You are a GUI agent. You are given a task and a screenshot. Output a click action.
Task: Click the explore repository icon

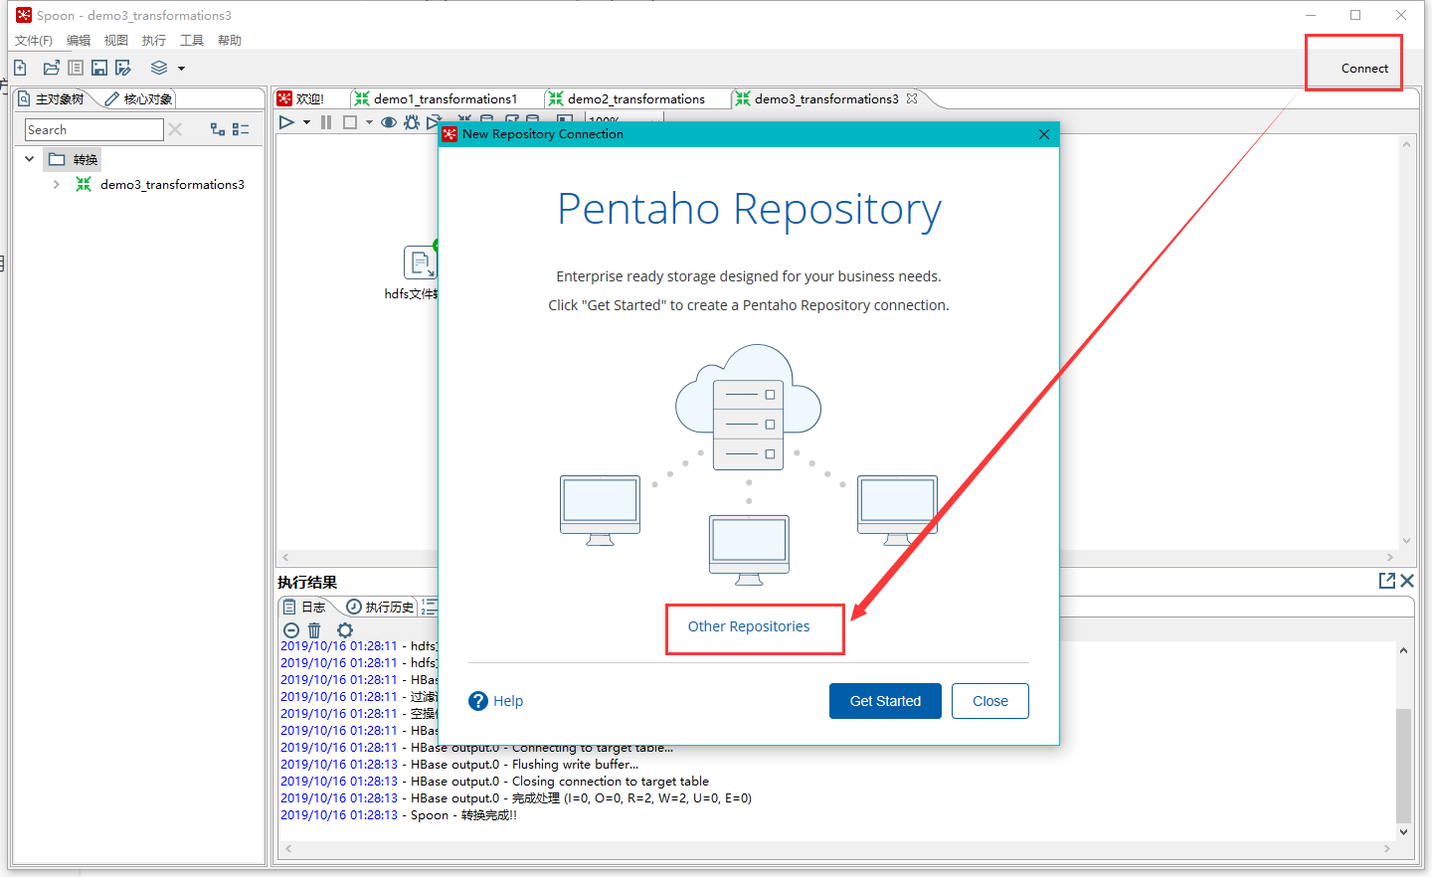tap(76, 68)
